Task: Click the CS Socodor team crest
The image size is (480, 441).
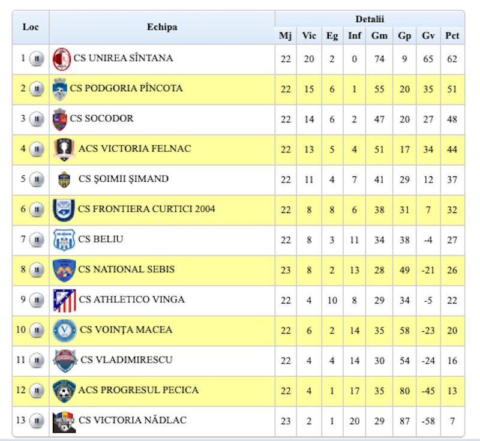Action: tap(59, 119)
